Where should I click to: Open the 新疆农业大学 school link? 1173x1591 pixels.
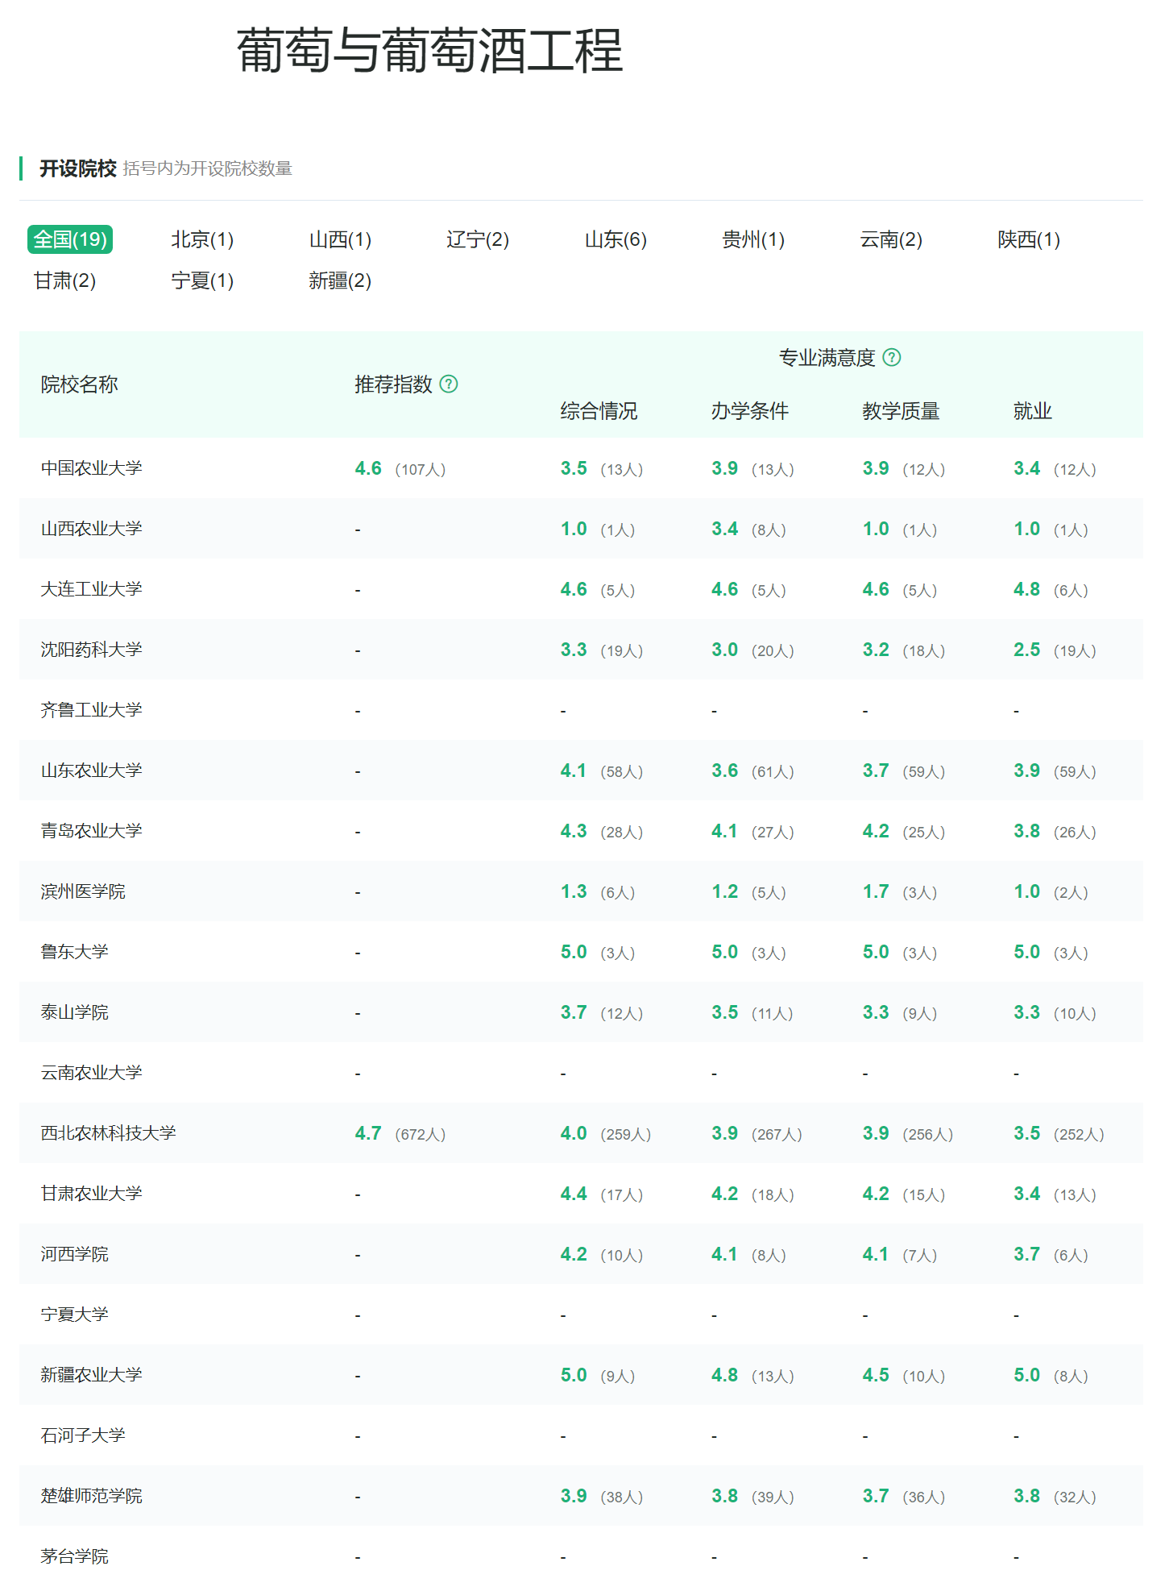coord(91,1375)
